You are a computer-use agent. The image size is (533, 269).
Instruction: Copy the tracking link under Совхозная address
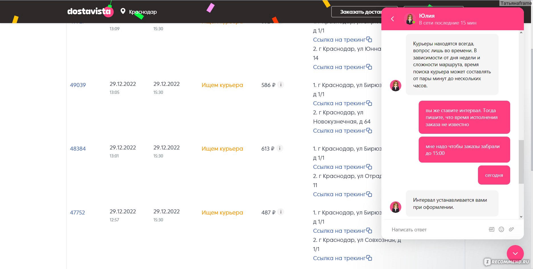369,258
